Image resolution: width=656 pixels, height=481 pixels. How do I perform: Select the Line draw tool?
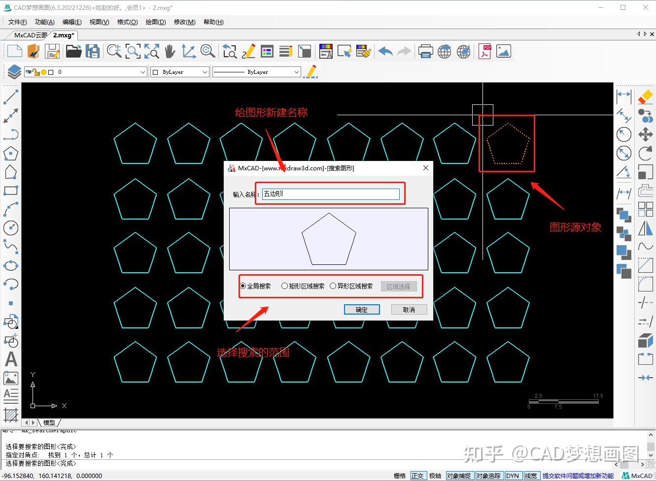pos(11,96)
